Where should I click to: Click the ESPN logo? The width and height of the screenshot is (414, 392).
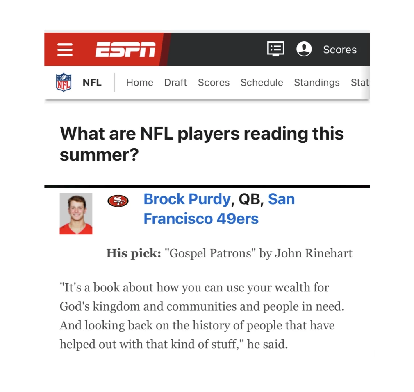click(125, 49)
